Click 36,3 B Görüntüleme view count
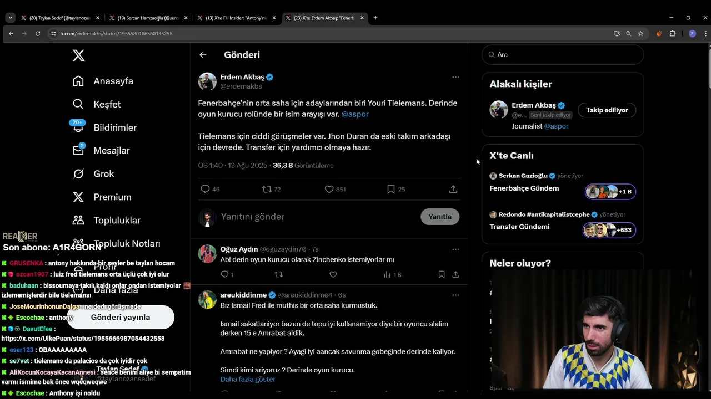 pyautogui.click(x=303, y=166)
